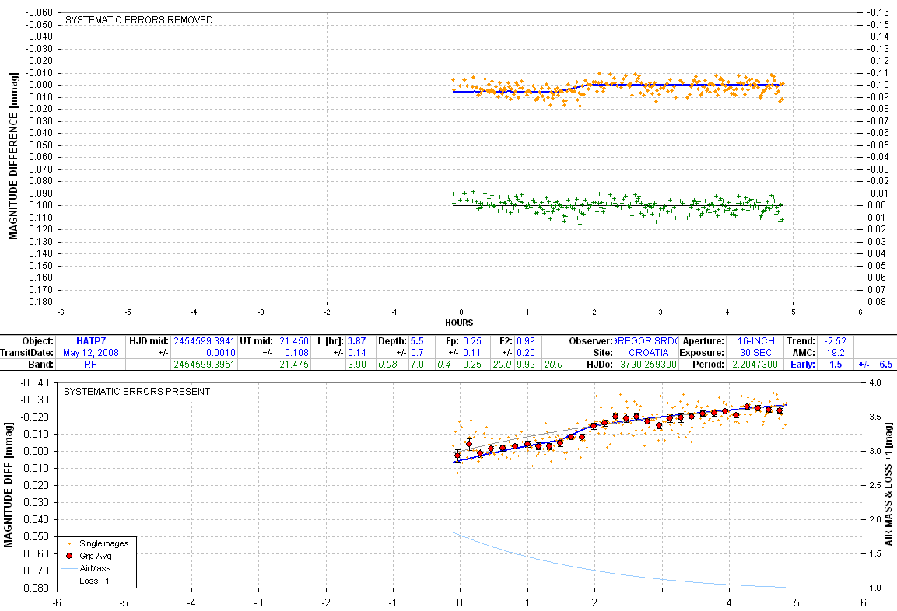Click the SYSTEMATIC ERRORS REMOVED chart title
This screenshot has height=611, width=897.
[138, 20]
